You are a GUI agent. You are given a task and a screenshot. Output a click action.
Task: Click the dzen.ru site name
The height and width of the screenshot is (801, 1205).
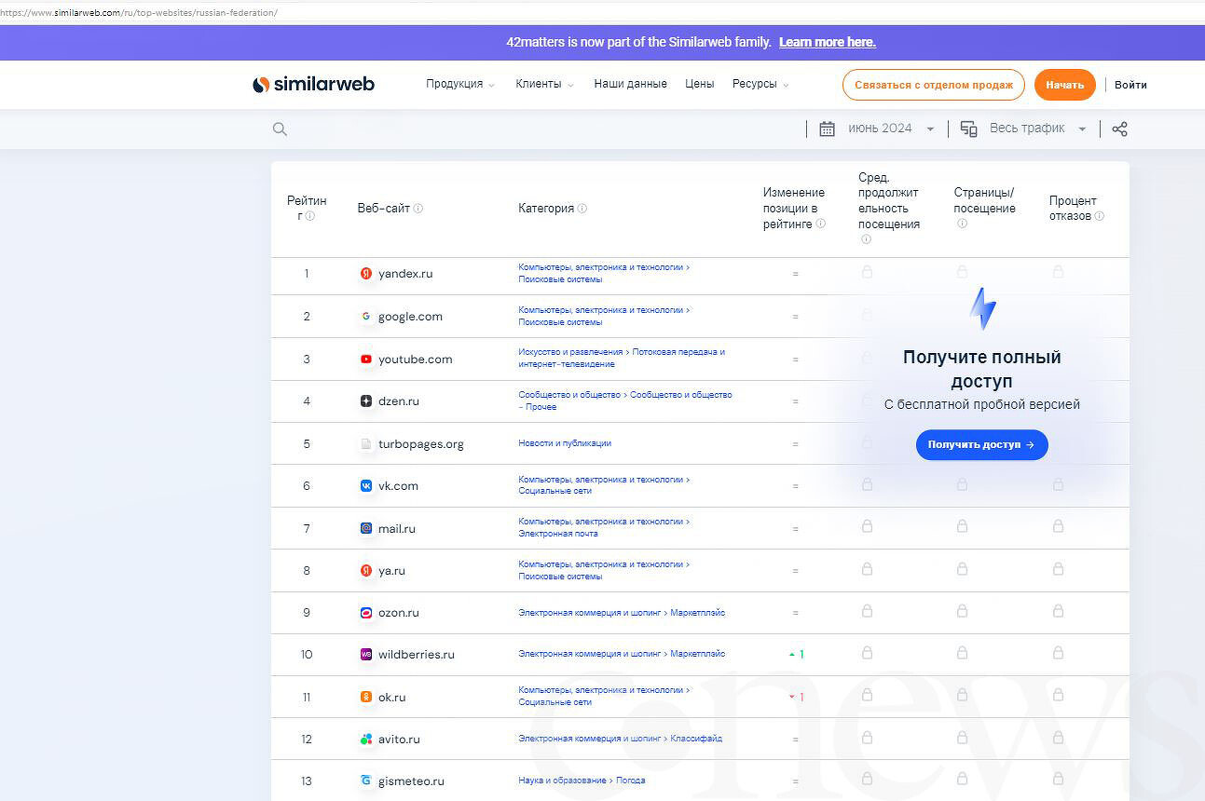coord(399,401)
